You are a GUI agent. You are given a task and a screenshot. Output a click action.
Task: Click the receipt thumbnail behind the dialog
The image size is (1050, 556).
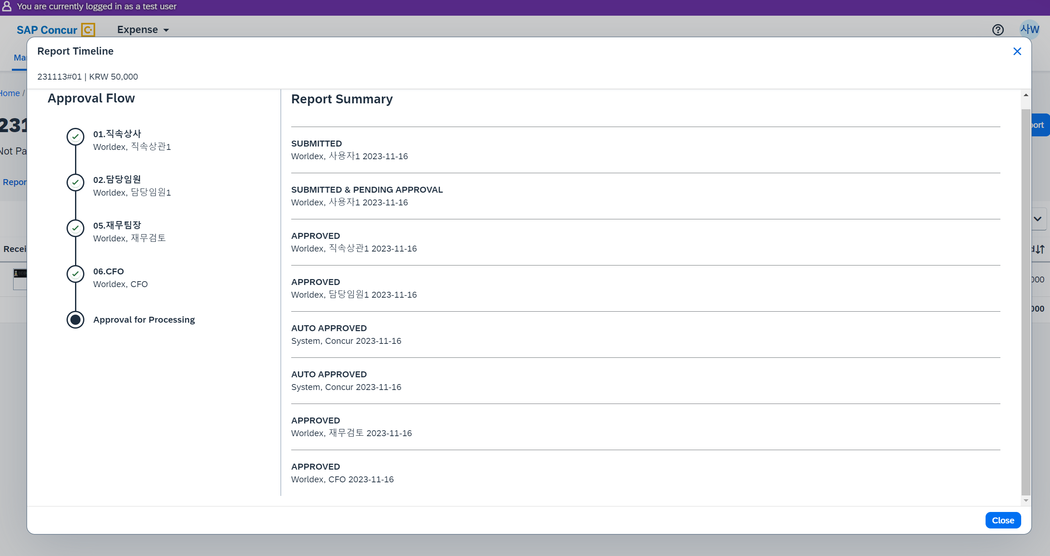point(20,279)
